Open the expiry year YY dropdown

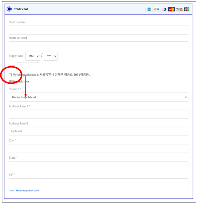click(x=51, y=56)
